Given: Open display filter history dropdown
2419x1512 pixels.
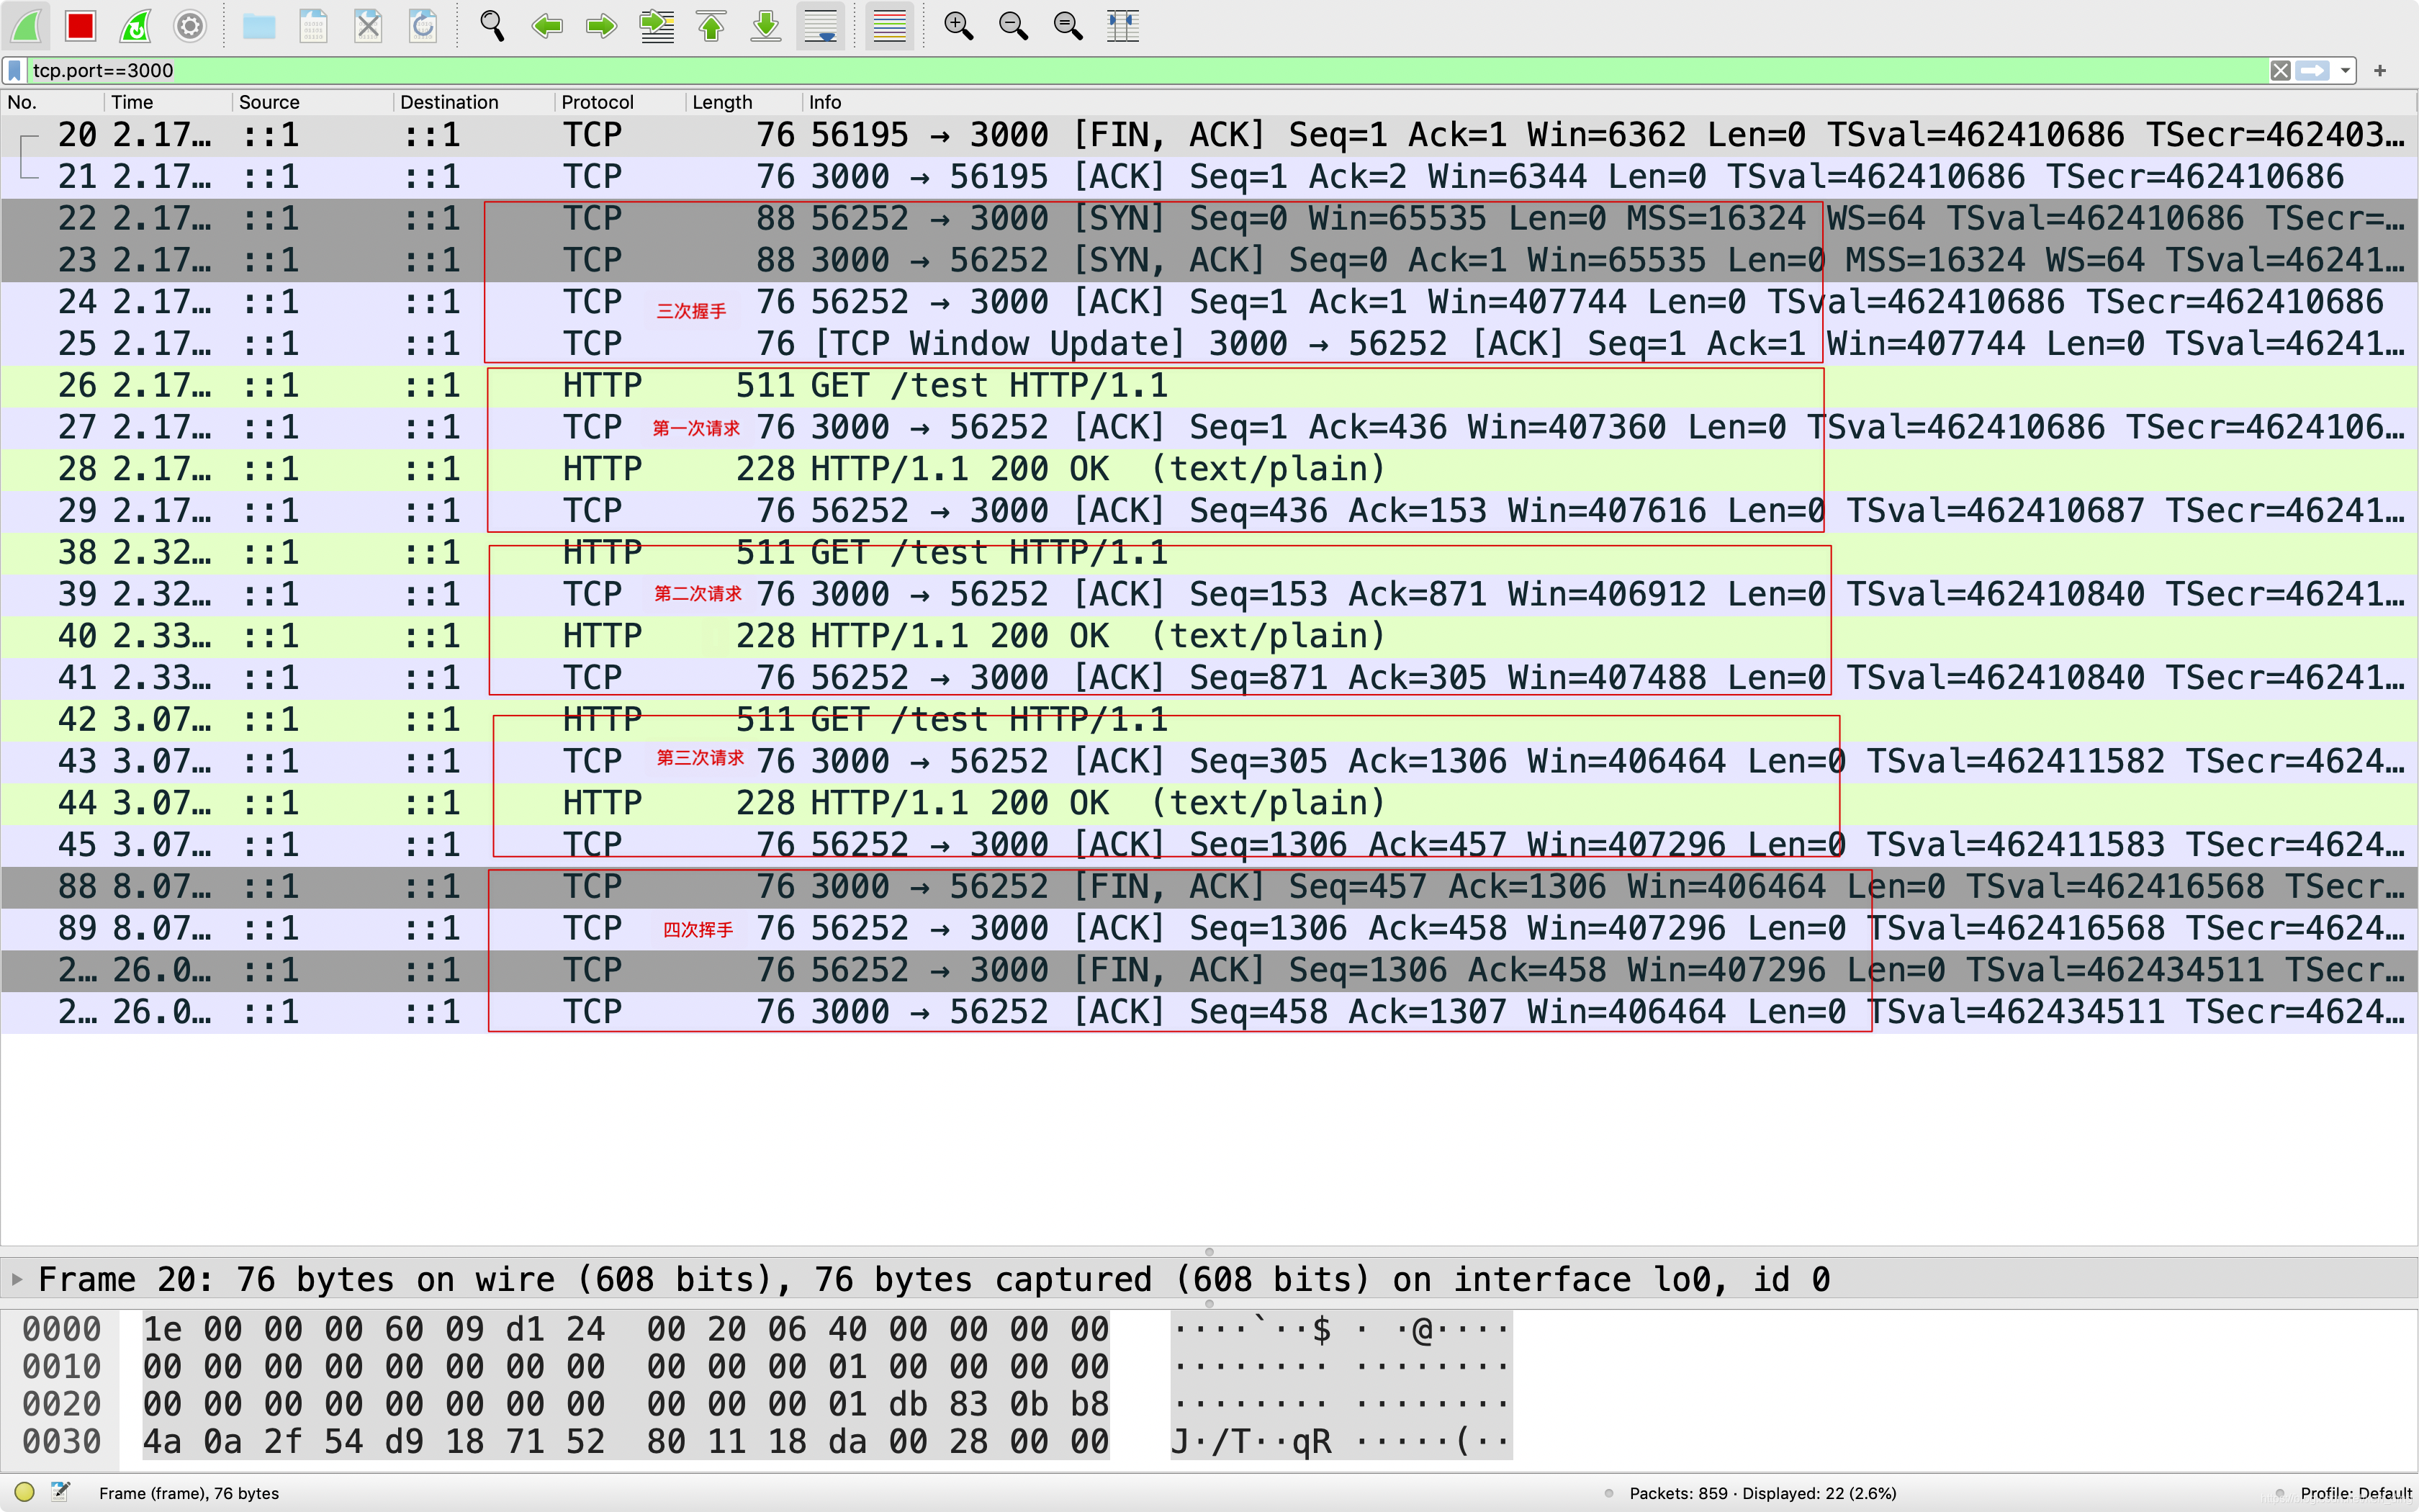Looking at the screenshot, I should (x=2345, y=71).
